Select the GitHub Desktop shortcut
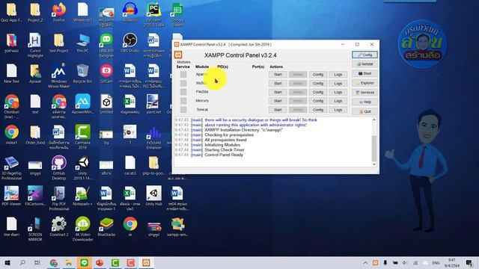Screen dimensions: 479x269 [x=59, y=167]
